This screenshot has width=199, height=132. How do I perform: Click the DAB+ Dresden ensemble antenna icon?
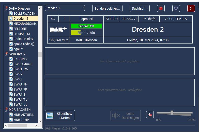pyautogui.click(x=6, y=8)
